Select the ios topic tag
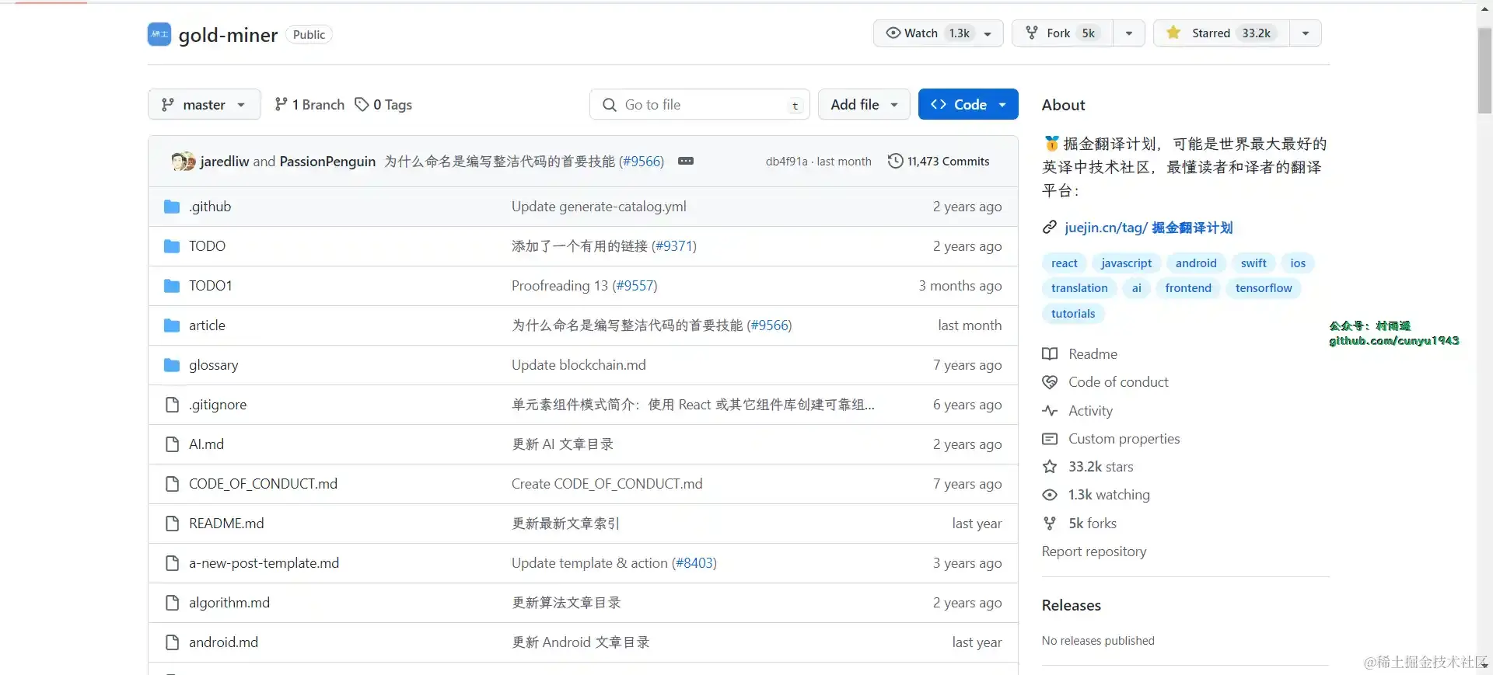1493x675 pixels. (1298, 263)
